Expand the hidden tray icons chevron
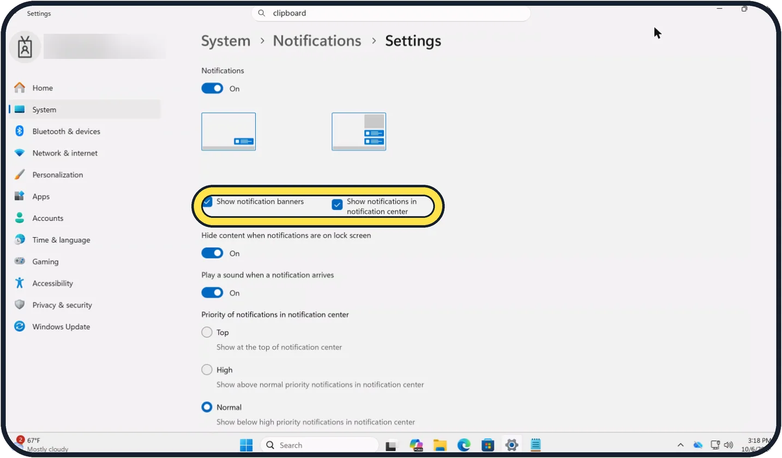This screenshot has height=458, width=782. pos(680,445)
